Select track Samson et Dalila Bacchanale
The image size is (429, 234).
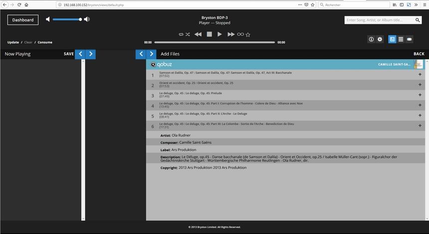tap(285, 75)
